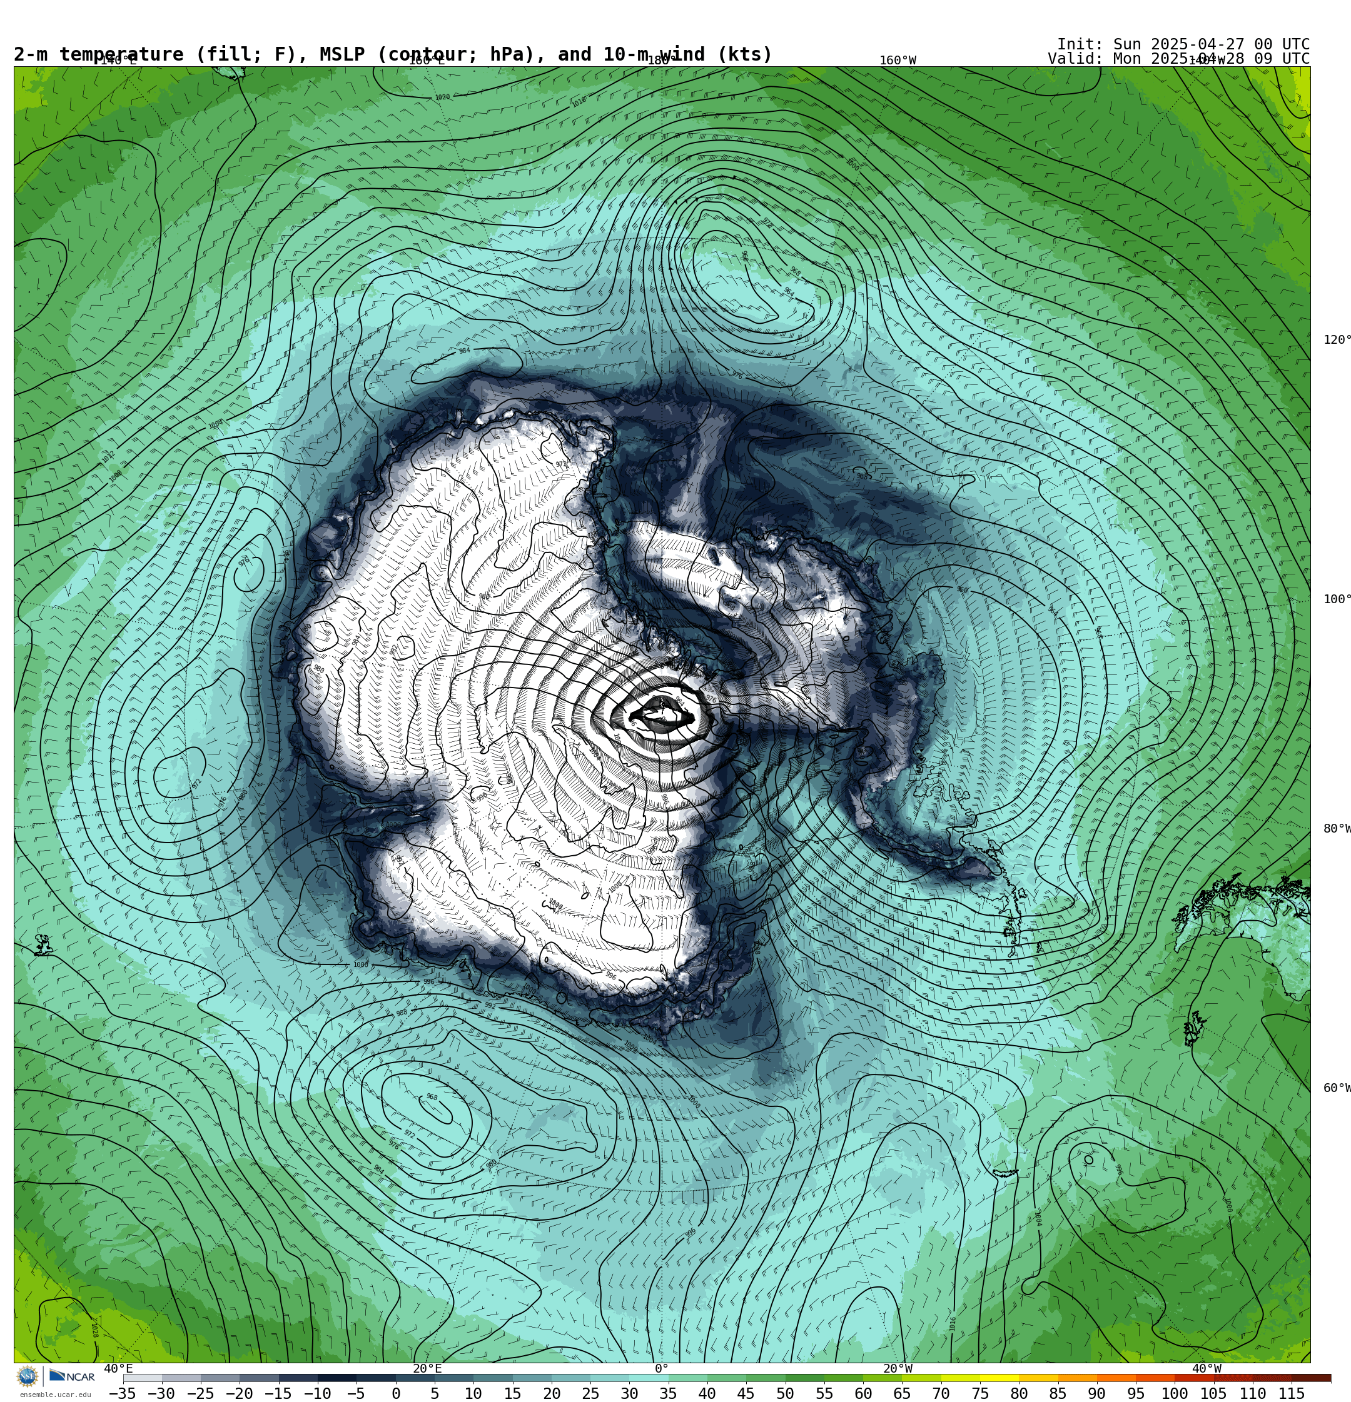Viewport: 1351px width, 1402px height.
Task: Click the 40°E longitude label
Action: [x=118, y=1368]
